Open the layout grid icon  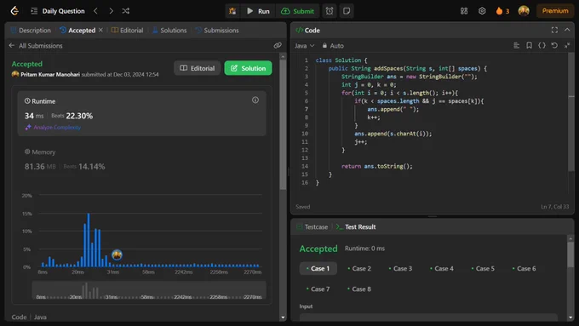click(x=464, y=11)
